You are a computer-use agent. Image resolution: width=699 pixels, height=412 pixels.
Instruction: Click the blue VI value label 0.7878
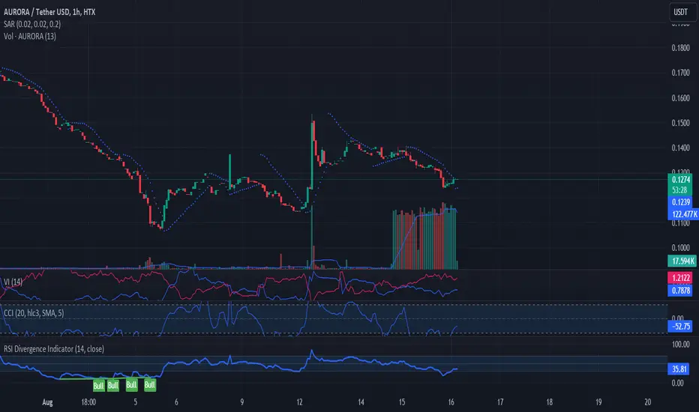point(680,291)
